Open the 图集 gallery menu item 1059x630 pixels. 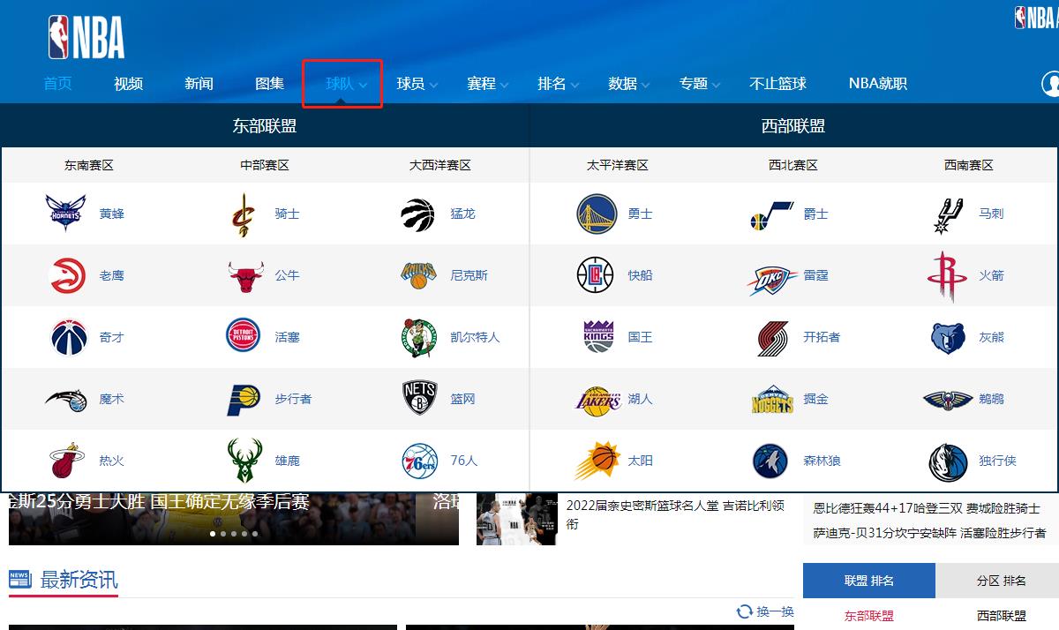[x=270, y=84]
